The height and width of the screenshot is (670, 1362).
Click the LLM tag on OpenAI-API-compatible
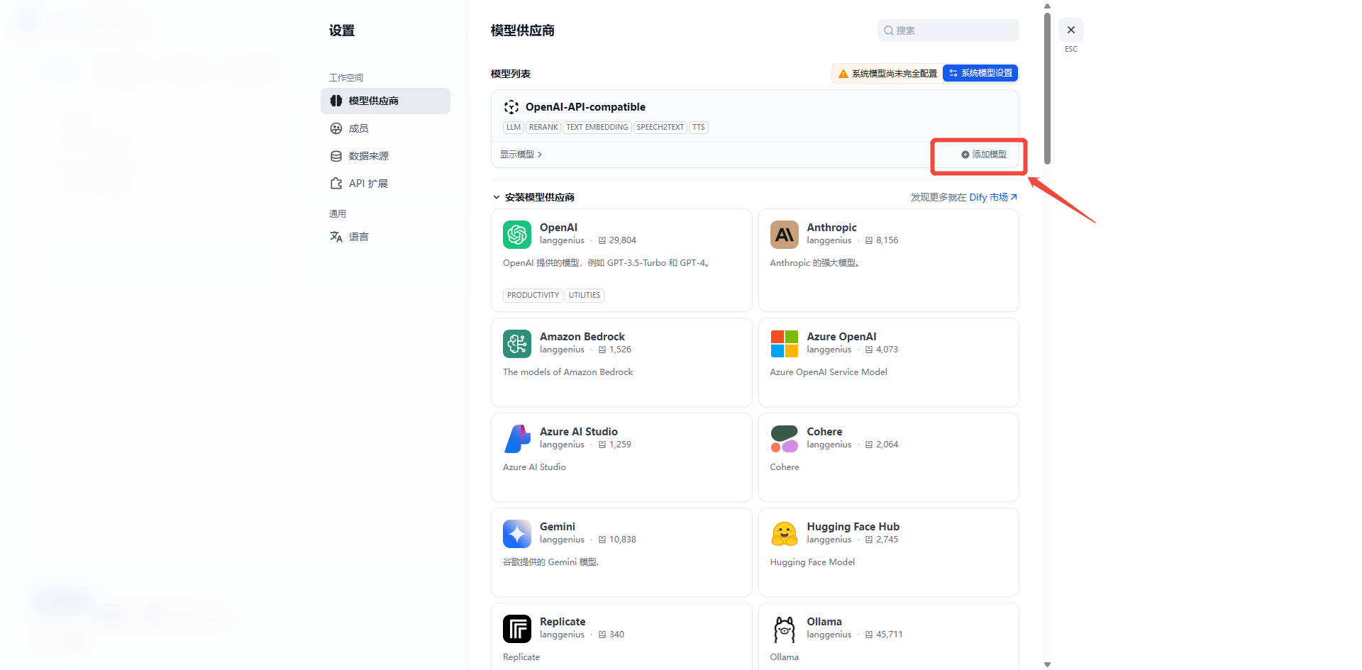click(514, 128)
